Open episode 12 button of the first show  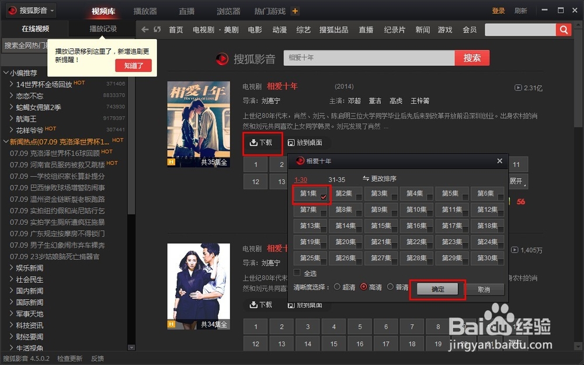[x=256, y=182]
